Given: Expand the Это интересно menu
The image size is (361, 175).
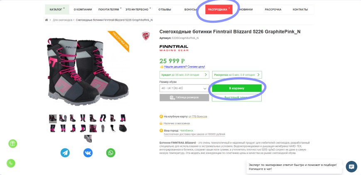Looking at the screenshot, I should click(138, 9).
